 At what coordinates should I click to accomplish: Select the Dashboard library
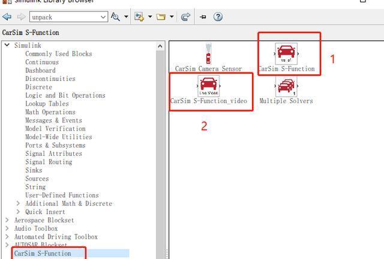pos(40,71)
